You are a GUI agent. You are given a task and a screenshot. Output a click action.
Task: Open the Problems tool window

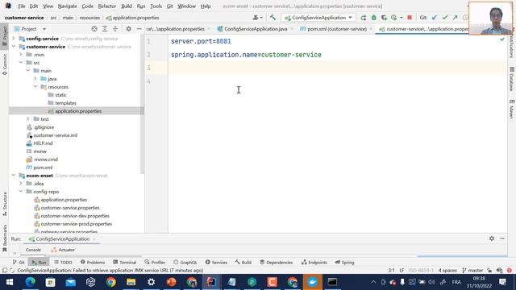tap(93, 263)
